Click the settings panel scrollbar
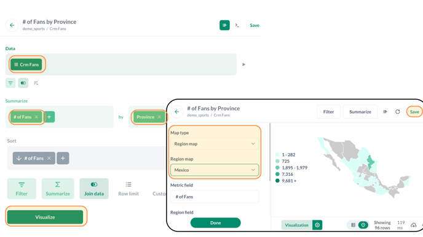423x237 pixels. pyautogui.click(x=270, y=152)
